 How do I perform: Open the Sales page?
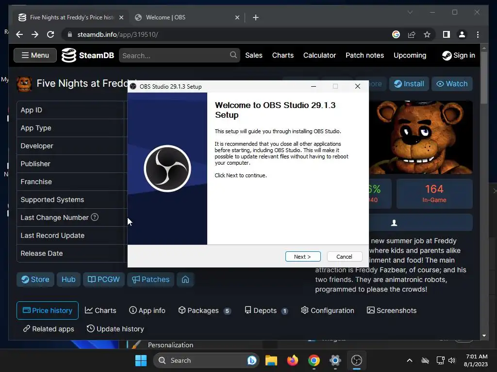(x=253, y=55)
